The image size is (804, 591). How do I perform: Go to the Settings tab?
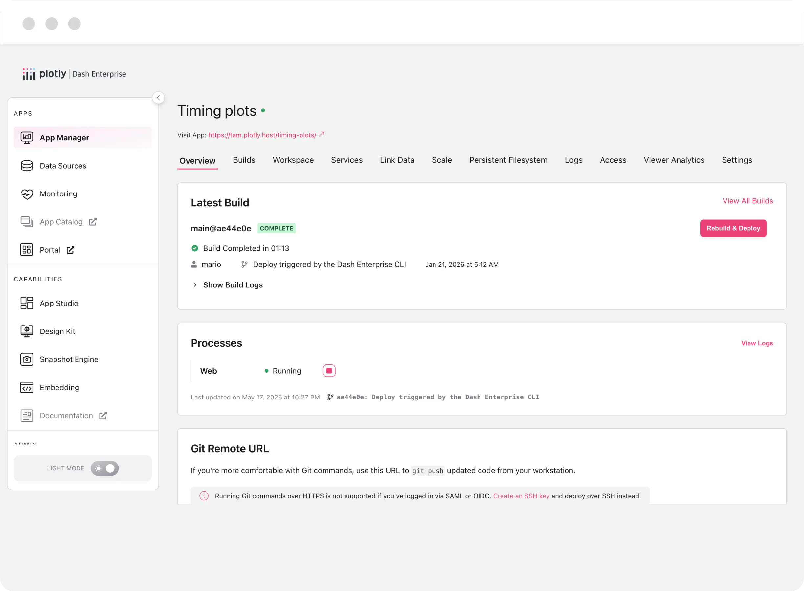point(737,160)
